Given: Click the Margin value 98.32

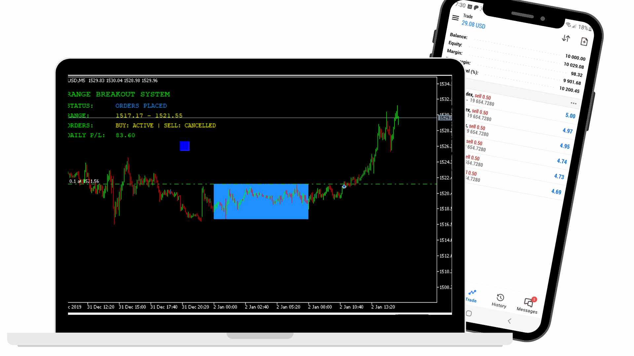Looking at the screenshot, I should point(577,74).
